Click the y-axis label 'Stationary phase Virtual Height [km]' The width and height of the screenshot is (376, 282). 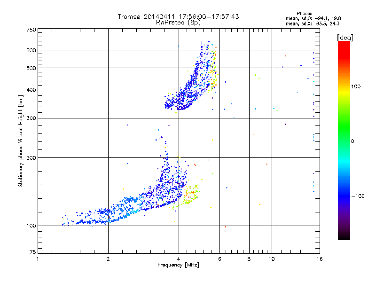(x=21, y=141)
